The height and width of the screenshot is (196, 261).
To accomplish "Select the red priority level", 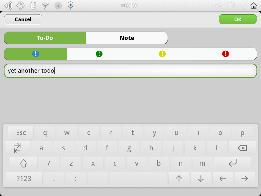I will (225, 54).
